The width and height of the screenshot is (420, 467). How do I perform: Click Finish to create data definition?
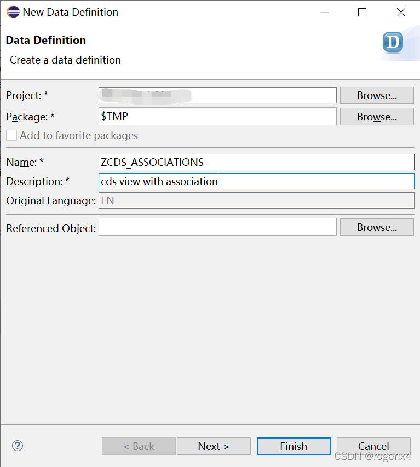pyautogui.click(x=294, y=446)
